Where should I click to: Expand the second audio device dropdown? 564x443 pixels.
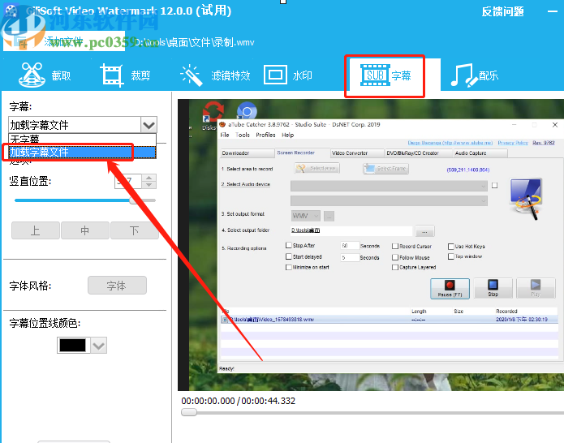click(x=389, y=200)
